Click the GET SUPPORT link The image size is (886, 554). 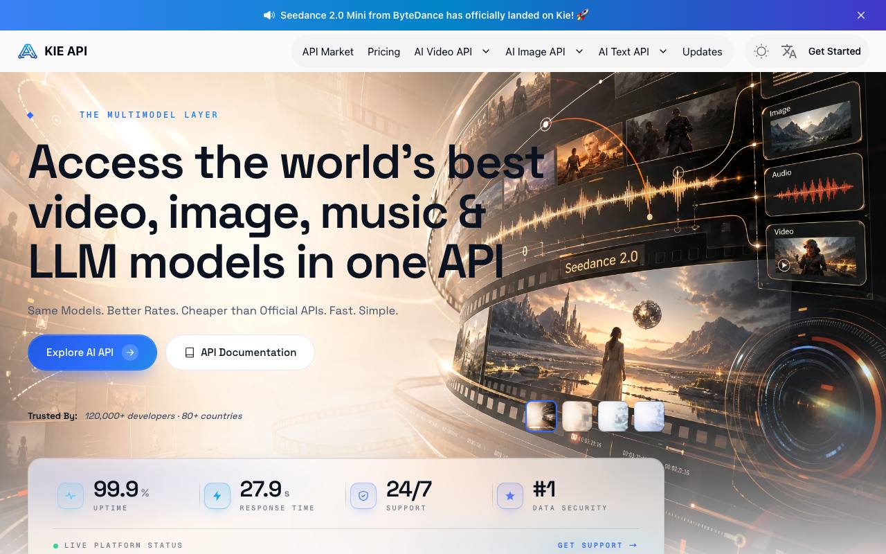pos(597,546)
